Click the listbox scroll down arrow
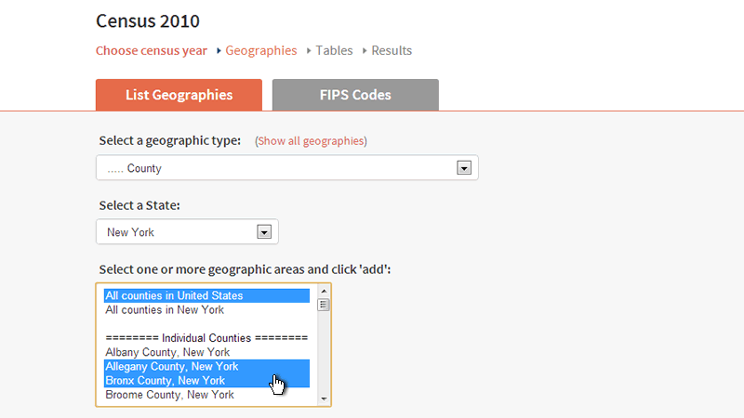Screen dimensions: 744x418 tap(324, 399)
